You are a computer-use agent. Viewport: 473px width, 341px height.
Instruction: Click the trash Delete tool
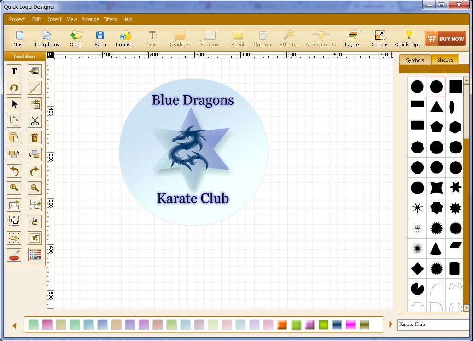(35, 137)
